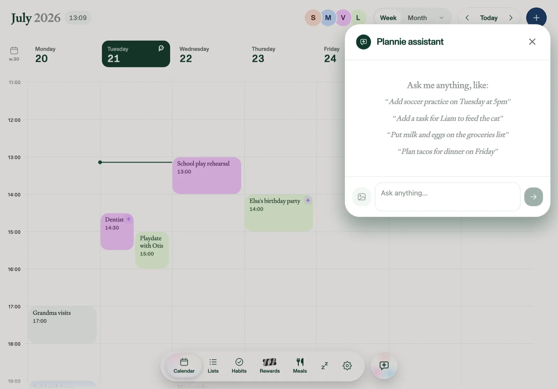This screenshot has width=558, height=389.
Task: Focus the Ask anything input field
Action: pyautogui.click(x=447, y=197)
